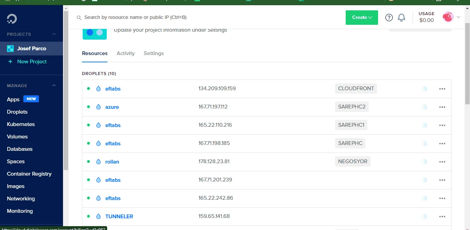Open Images in the sidebar
The image size is (470, 230).
pos(16,186)
